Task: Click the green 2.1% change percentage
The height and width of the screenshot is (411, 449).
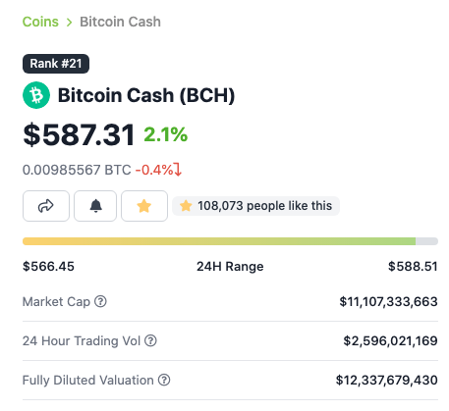Action: (166, 134)
